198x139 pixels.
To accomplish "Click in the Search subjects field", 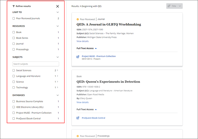I will (x=36, y=64).
